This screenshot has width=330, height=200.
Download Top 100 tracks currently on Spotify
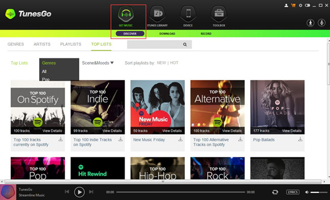coord(60,139)
